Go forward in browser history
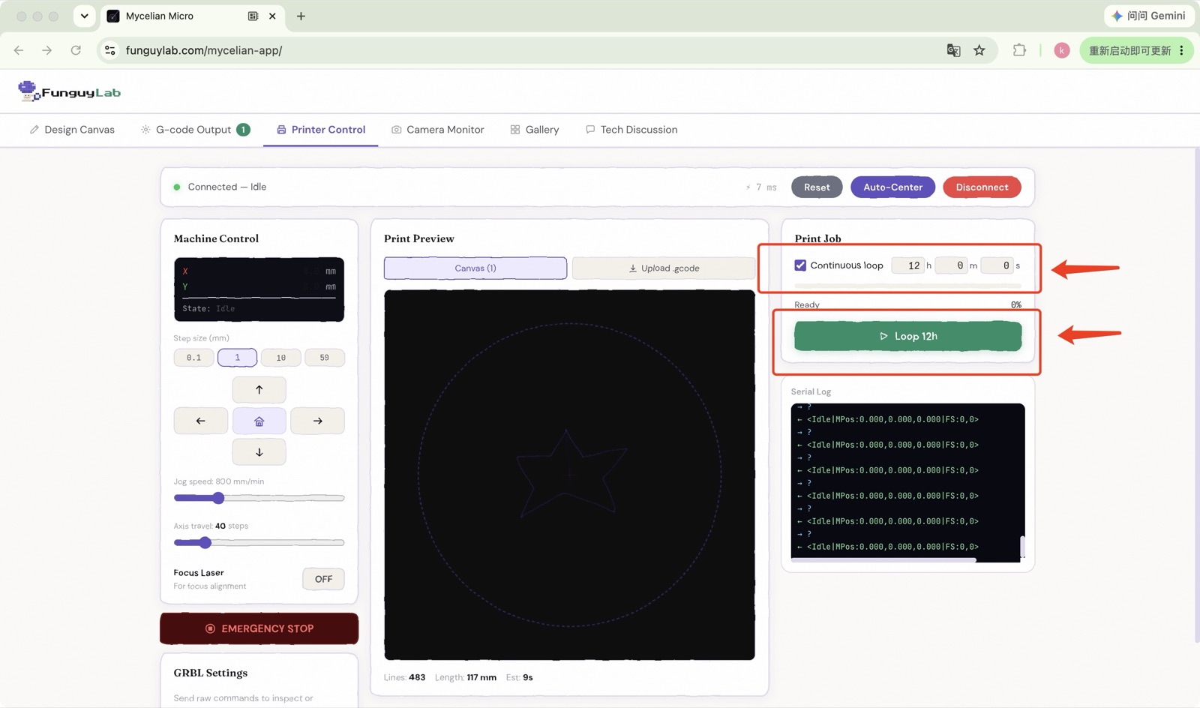The width and height of the screenshot is (1200, 708). pos(47,50)
